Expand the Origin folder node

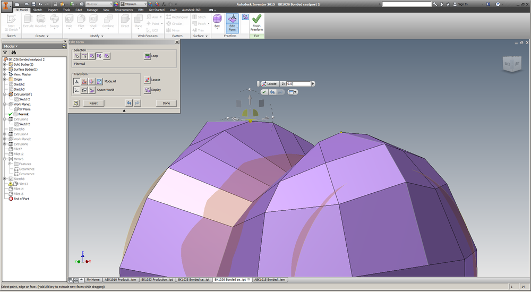coord(5,79)
